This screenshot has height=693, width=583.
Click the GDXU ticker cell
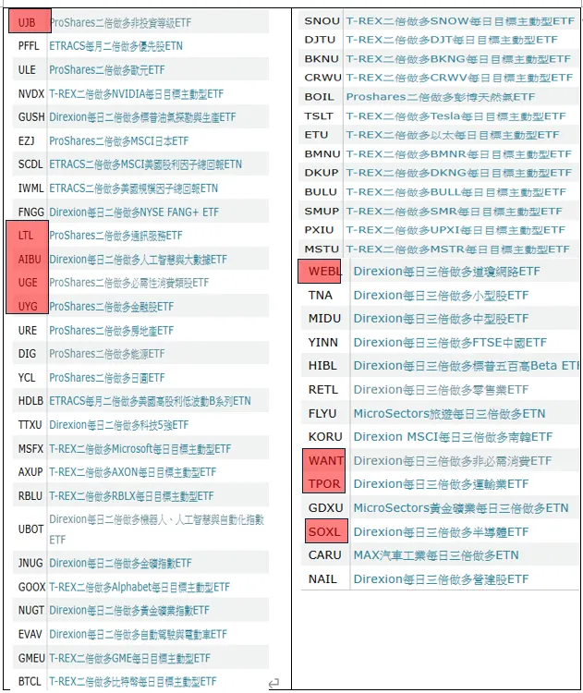tap(326, 508)
